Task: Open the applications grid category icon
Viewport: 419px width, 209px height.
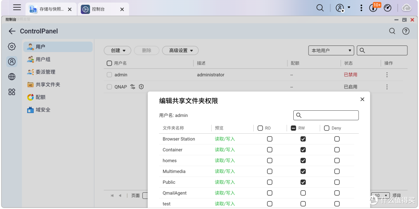Action: (x=12, y=92)
